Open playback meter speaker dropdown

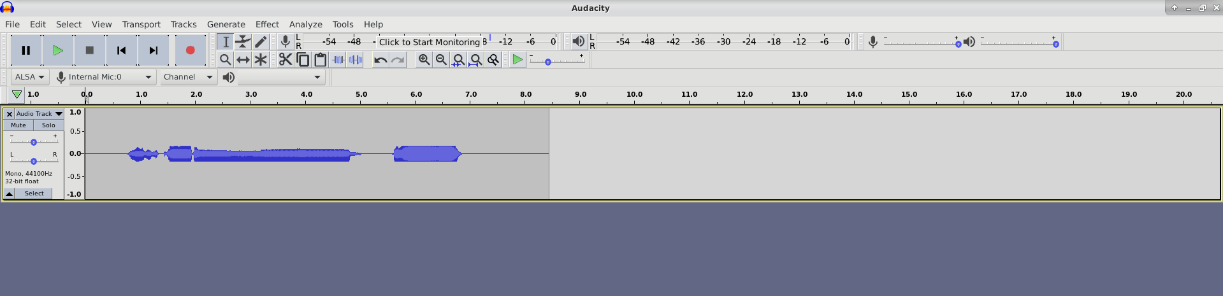coord(578,42)
